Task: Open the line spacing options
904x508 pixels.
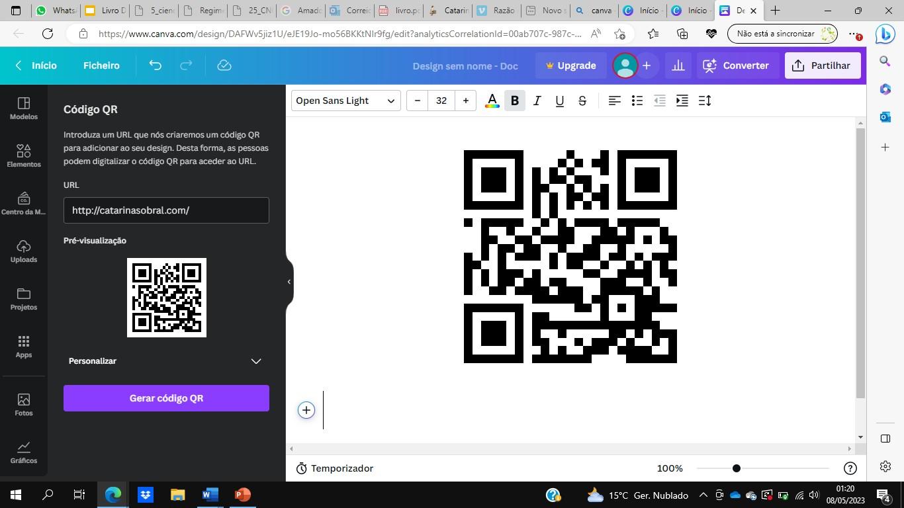Action: tap(705, 101)
